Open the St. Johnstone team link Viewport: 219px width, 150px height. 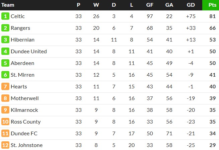pyautogui.click(x=27, y=145)
